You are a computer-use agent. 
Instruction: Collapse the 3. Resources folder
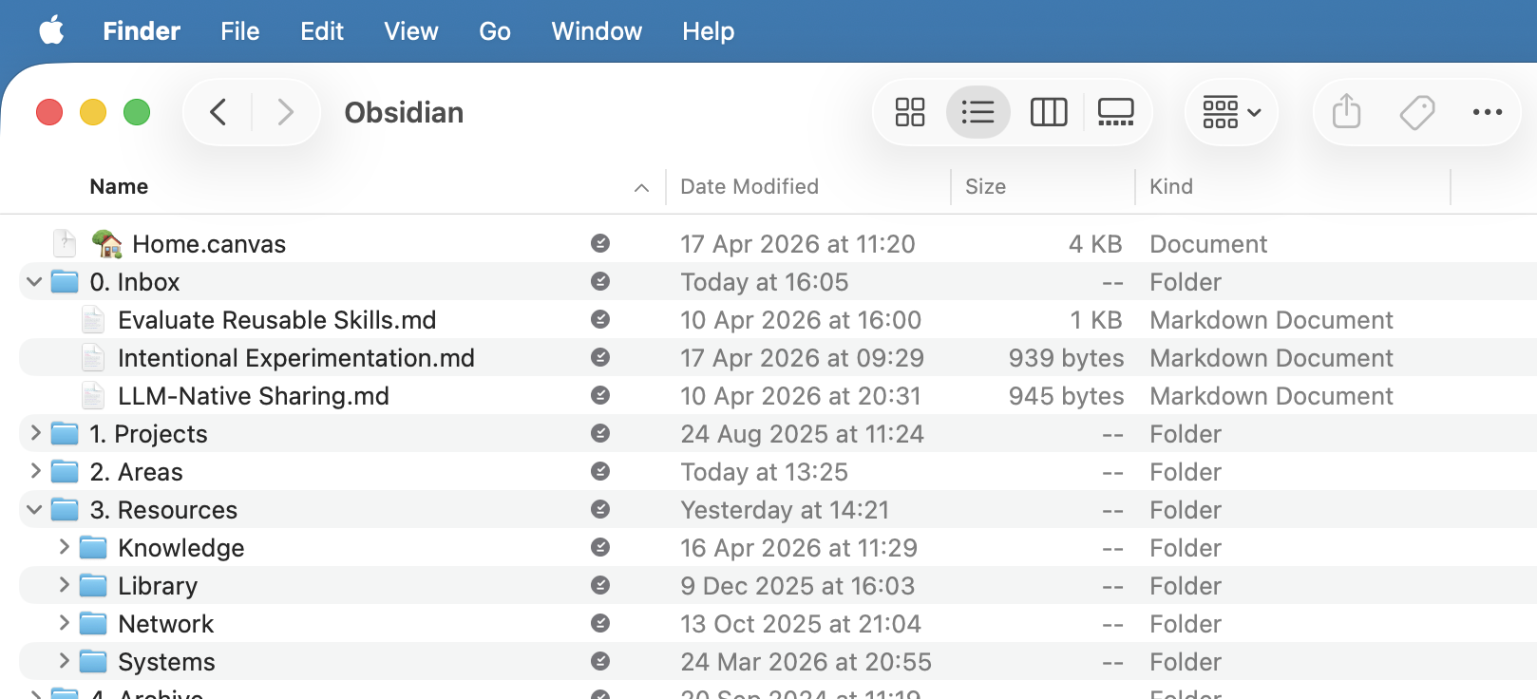tap(34, 509)
